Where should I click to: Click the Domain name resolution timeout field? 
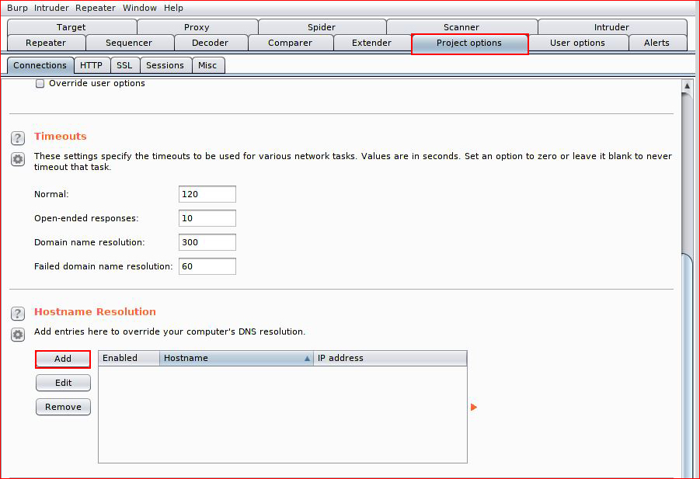(207, 242)
